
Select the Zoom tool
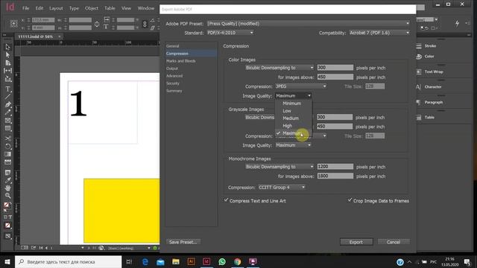(x=7, y=196)
